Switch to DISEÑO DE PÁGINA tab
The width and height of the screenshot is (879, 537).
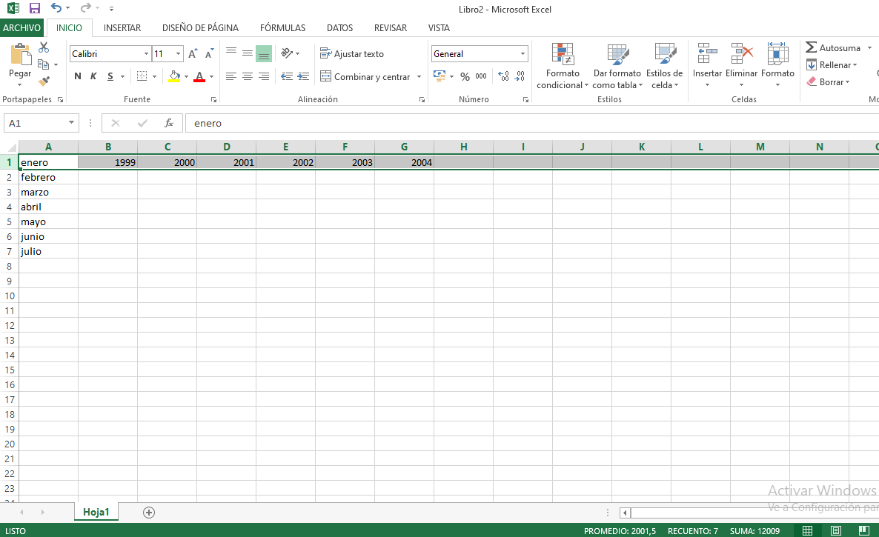coord(200,27)
